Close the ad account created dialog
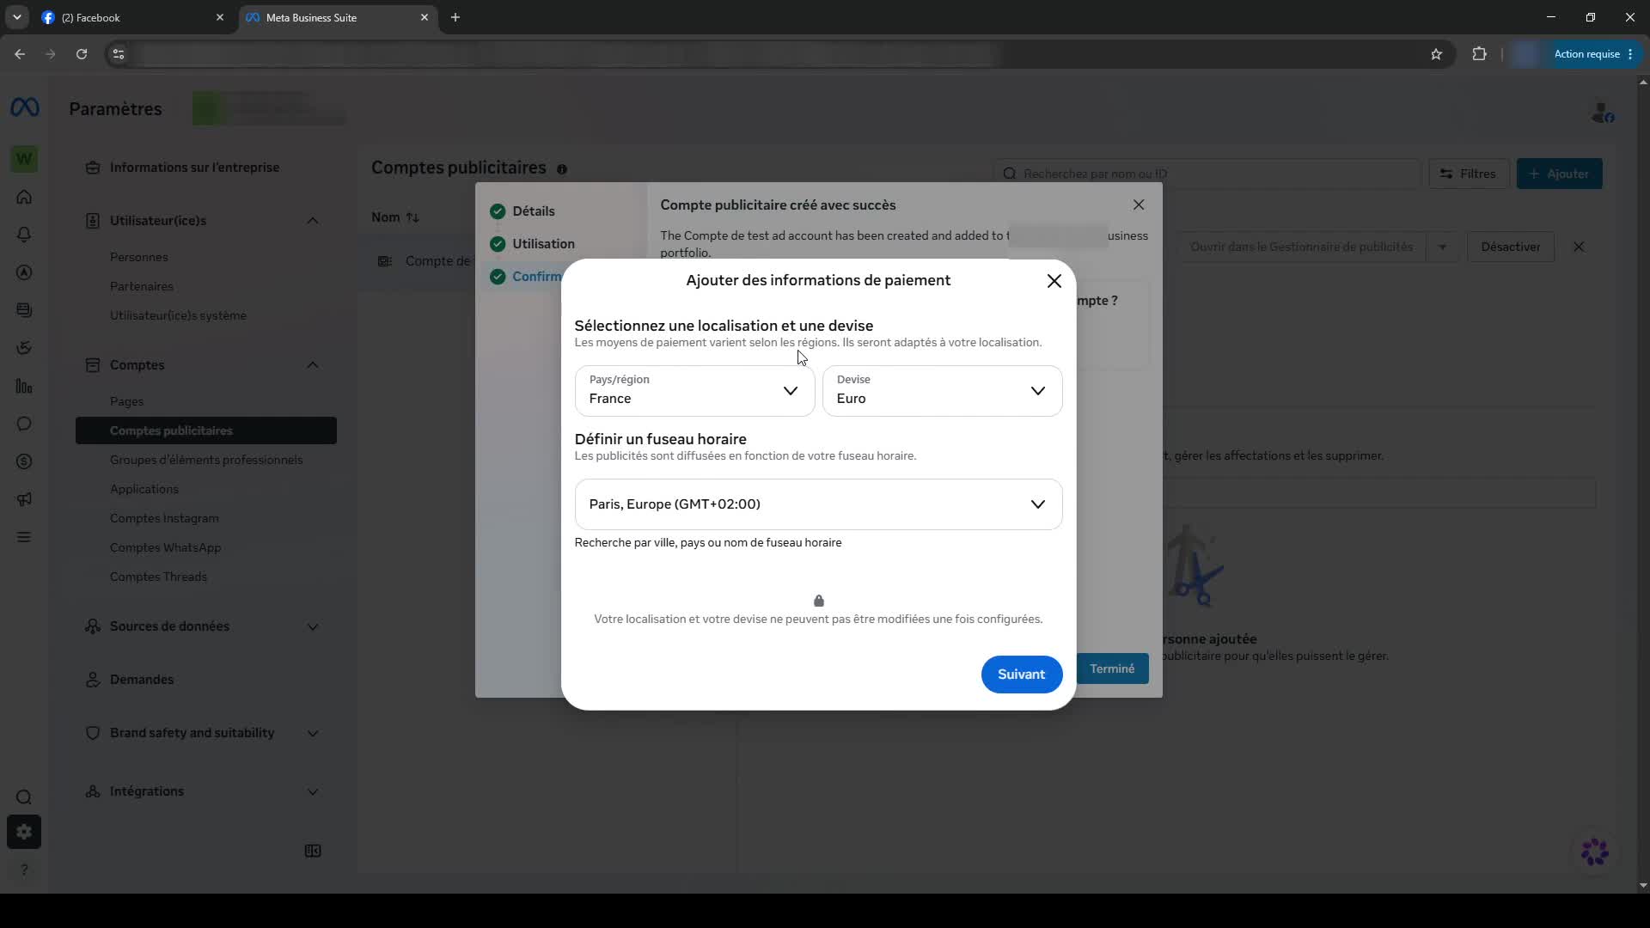This screenshot has width=1650, height=928. [x=1139, y=205]
